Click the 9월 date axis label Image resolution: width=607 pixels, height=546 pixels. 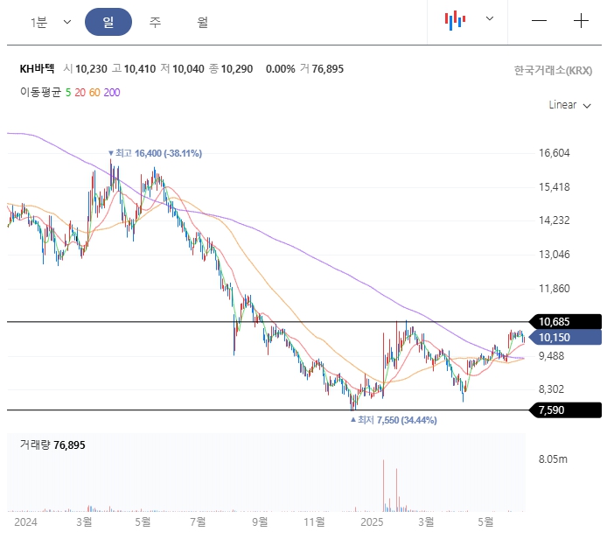coord(260,522)
